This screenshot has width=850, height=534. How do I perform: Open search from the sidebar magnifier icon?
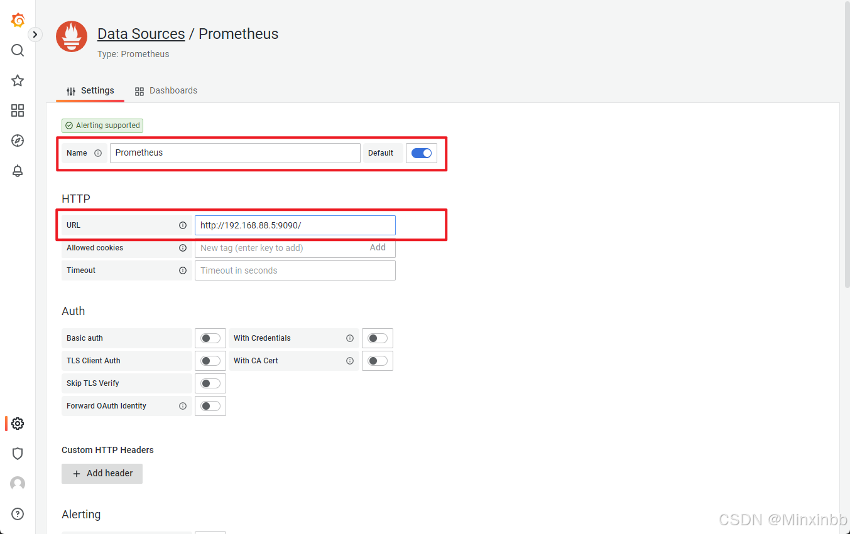pos(18,50)
